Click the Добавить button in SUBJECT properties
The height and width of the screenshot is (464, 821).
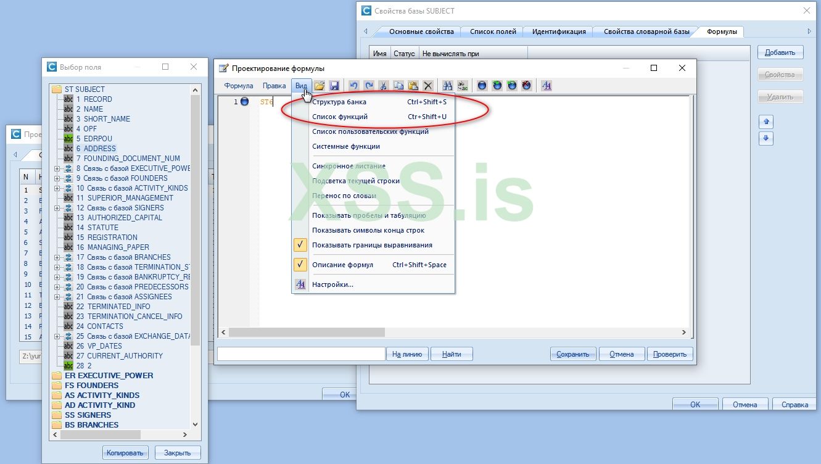780,52
